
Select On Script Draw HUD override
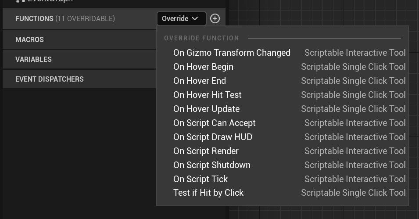point(213,137)
